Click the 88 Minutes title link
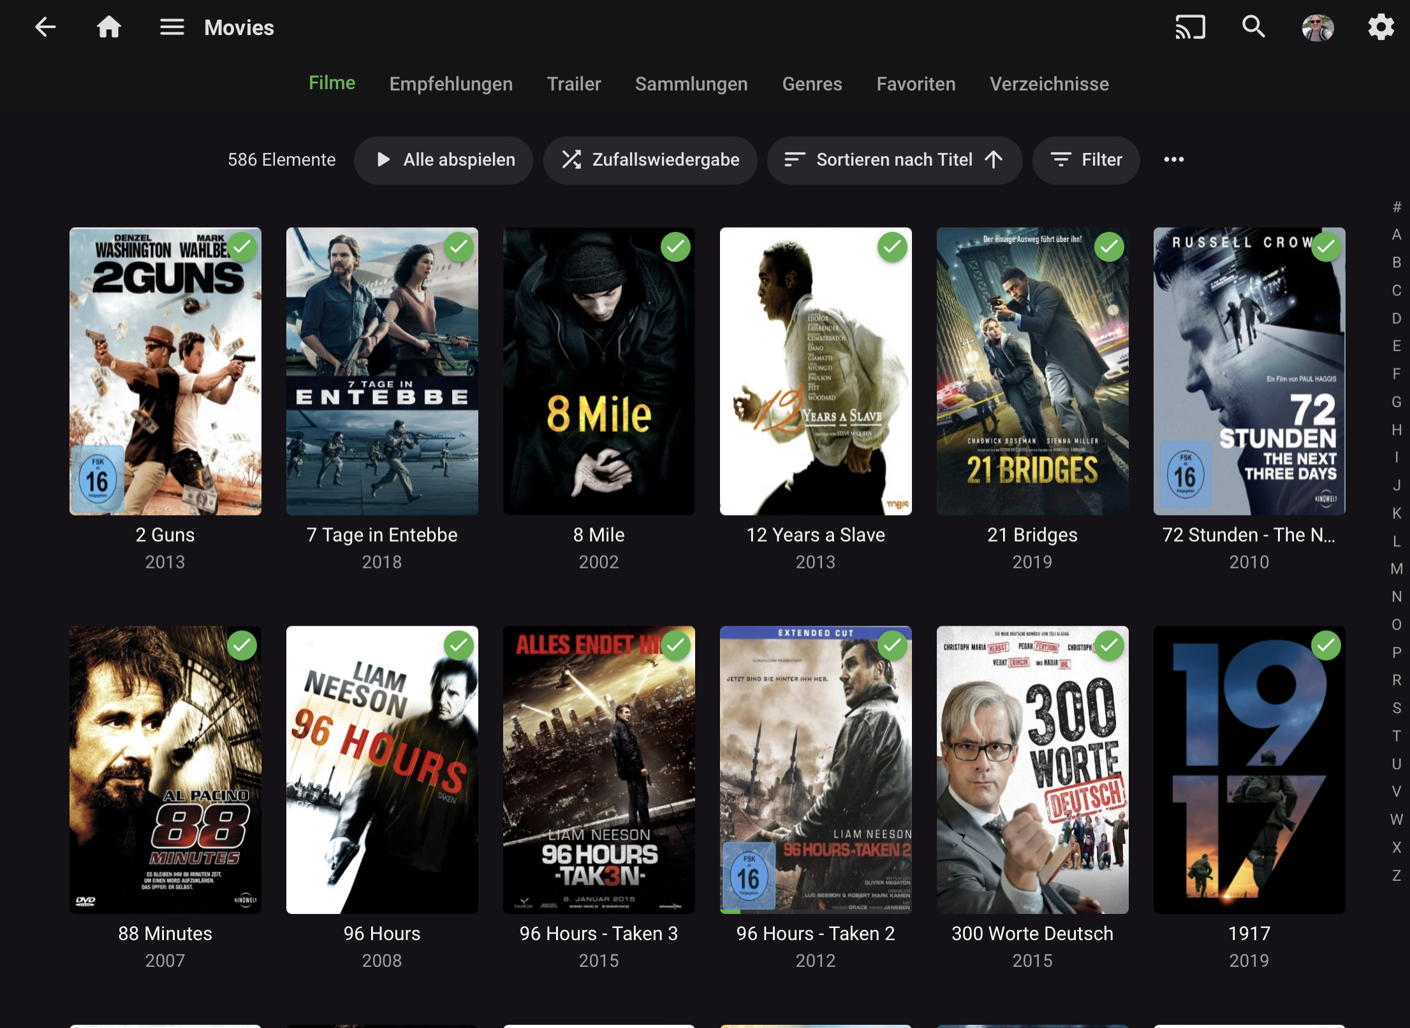Image resolution: width=1410 pixels, height=1028 pixels. 165,934
